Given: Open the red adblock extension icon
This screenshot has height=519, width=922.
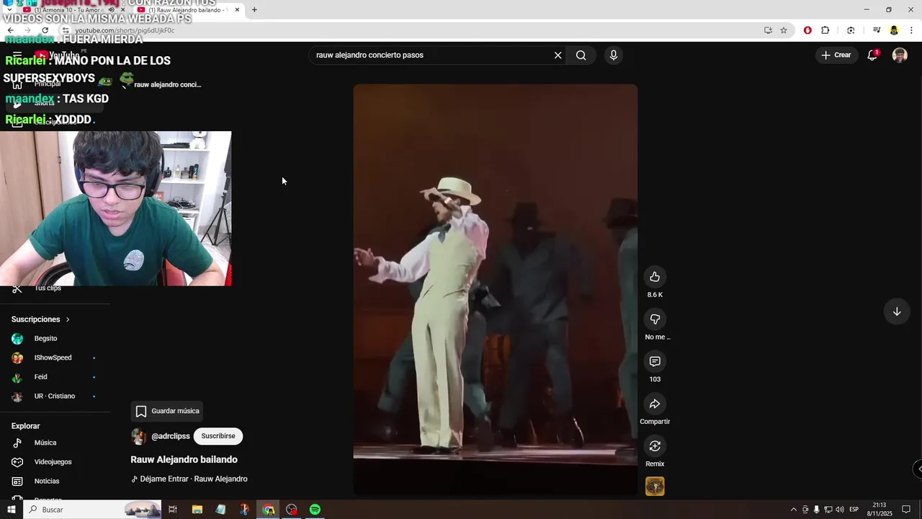Looking at the screenshot, I should click(x=807, y=30).
